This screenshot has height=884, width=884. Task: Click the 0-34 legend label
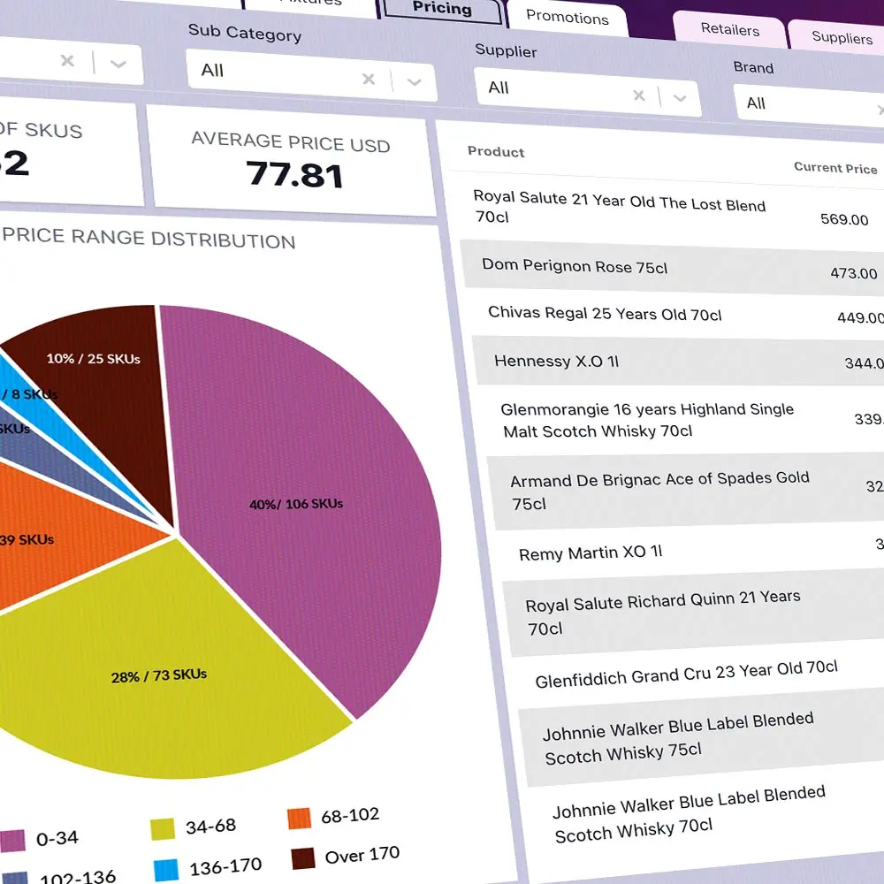point(57,838)
